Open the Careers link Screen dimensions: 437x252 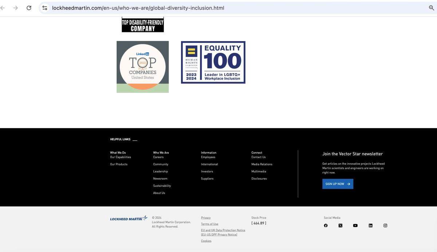[x=158, y=157]
